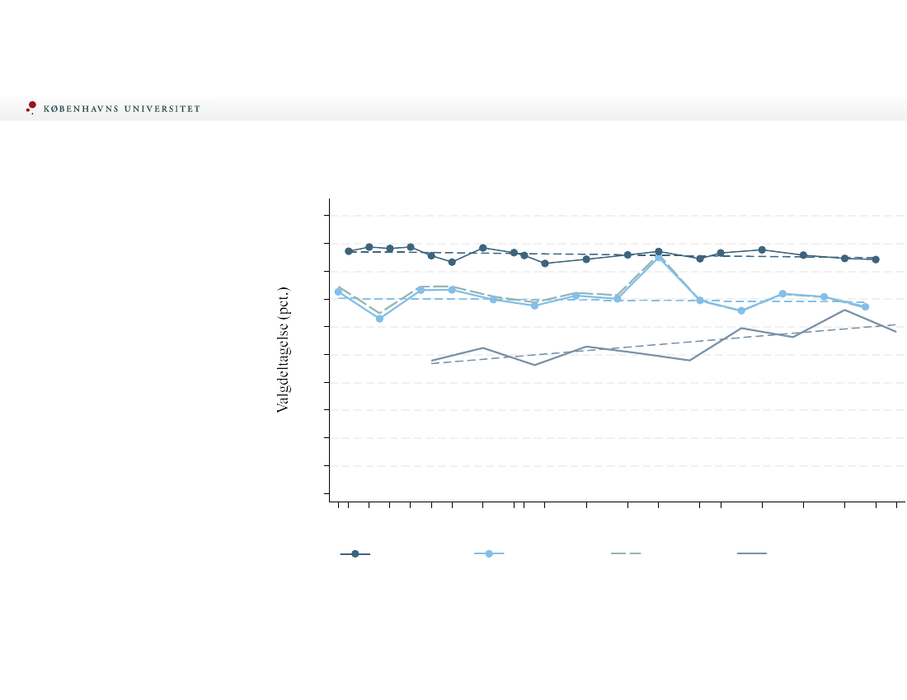907x700 pixels.
Task: Click the lowest light-blue data point
Action: click(379, 319)
